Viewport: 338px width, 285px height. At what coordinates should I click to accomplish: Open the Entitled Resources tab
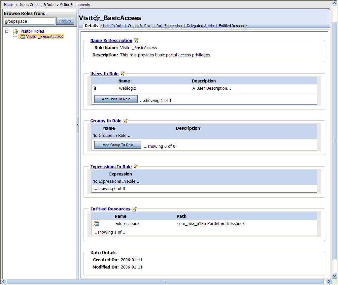[233, 26]
